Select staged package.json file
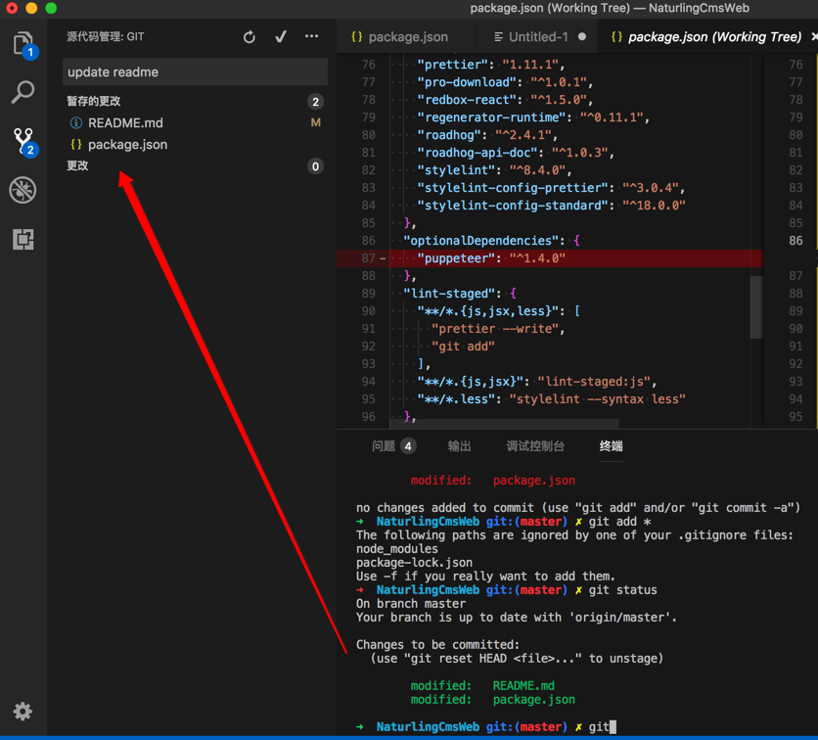 (x=195, y=145)
